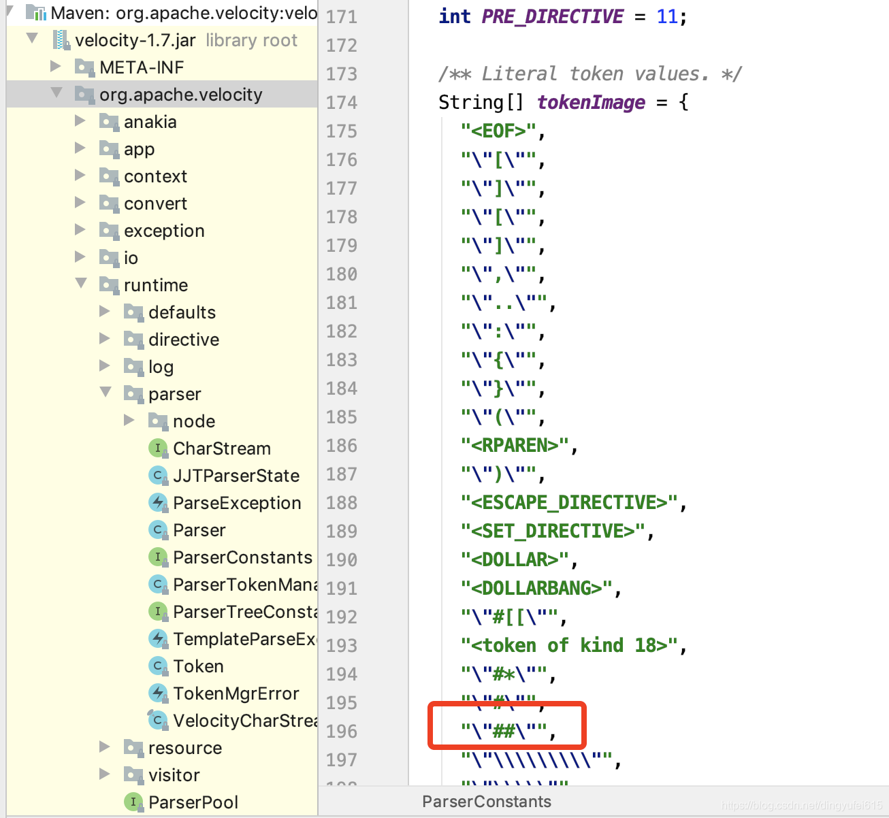Viewport: 889px width, 818px height.
Task: Select CharStream in the project tree
Action: coord(222,448)
